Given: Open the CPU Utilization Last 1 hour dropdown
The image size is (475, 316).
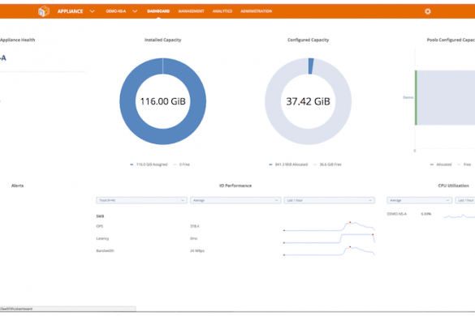Looking at the screenshot, I should [x=465, y=200].
